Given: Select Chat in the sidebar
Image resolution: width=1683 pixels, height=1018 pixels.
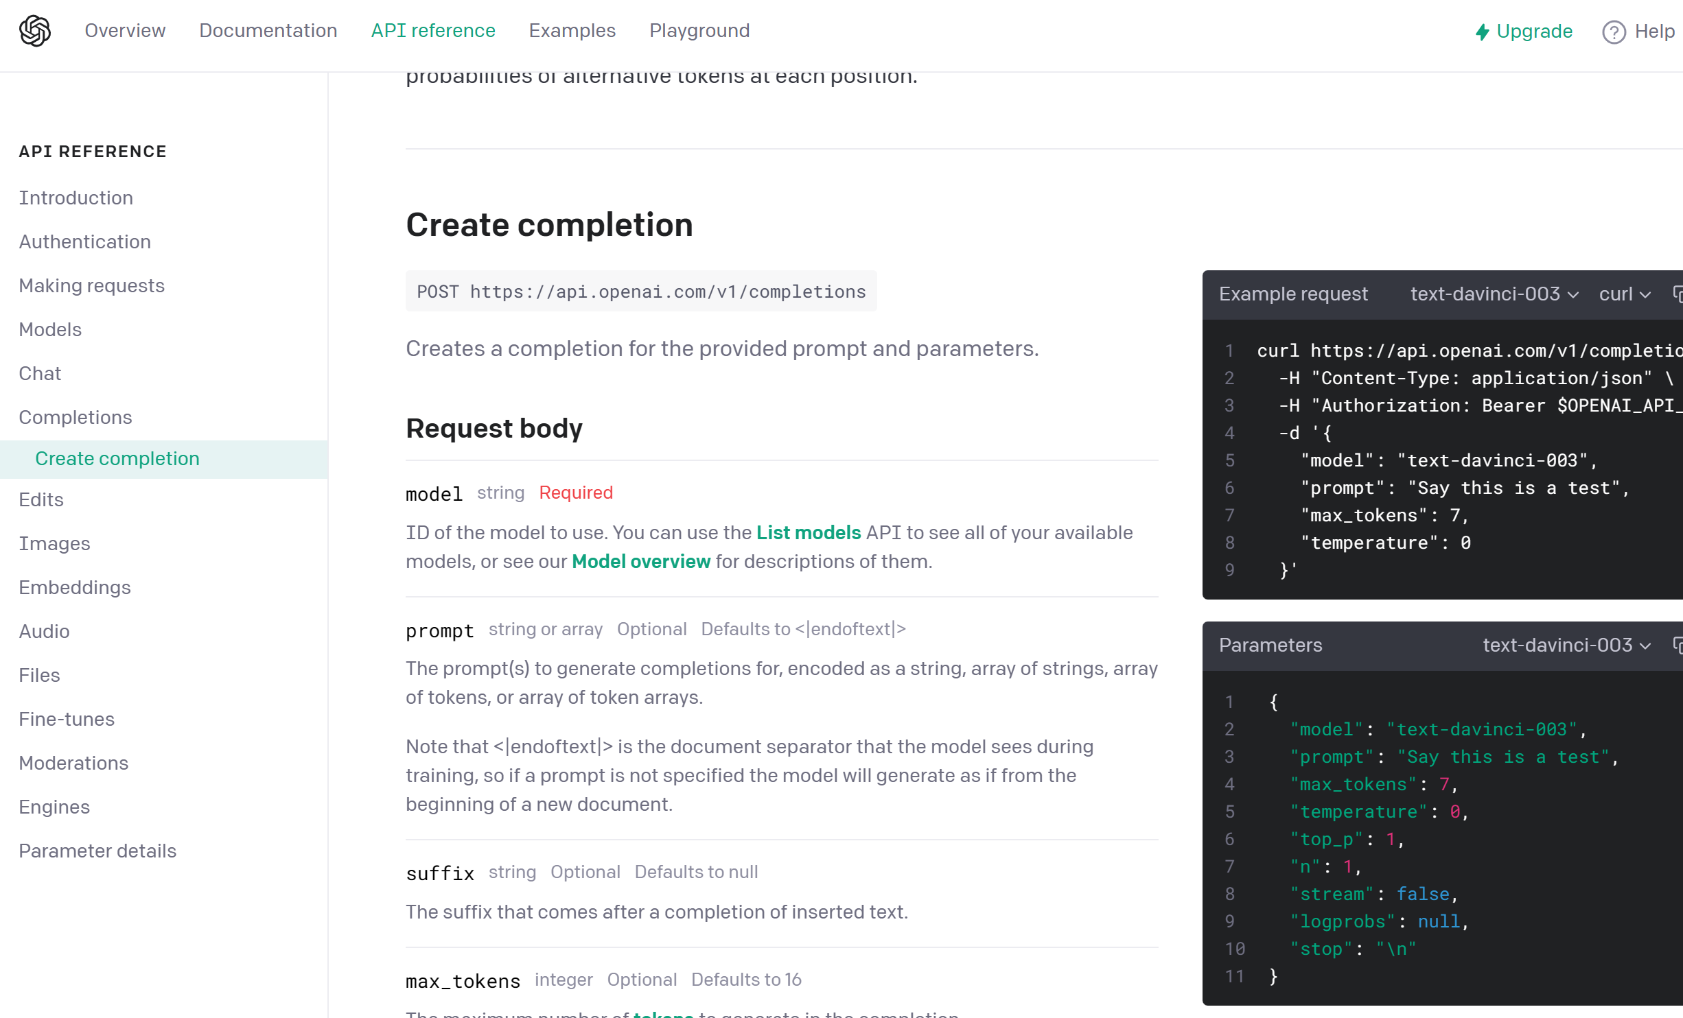Looking at the screenshot, I should 40,373.
